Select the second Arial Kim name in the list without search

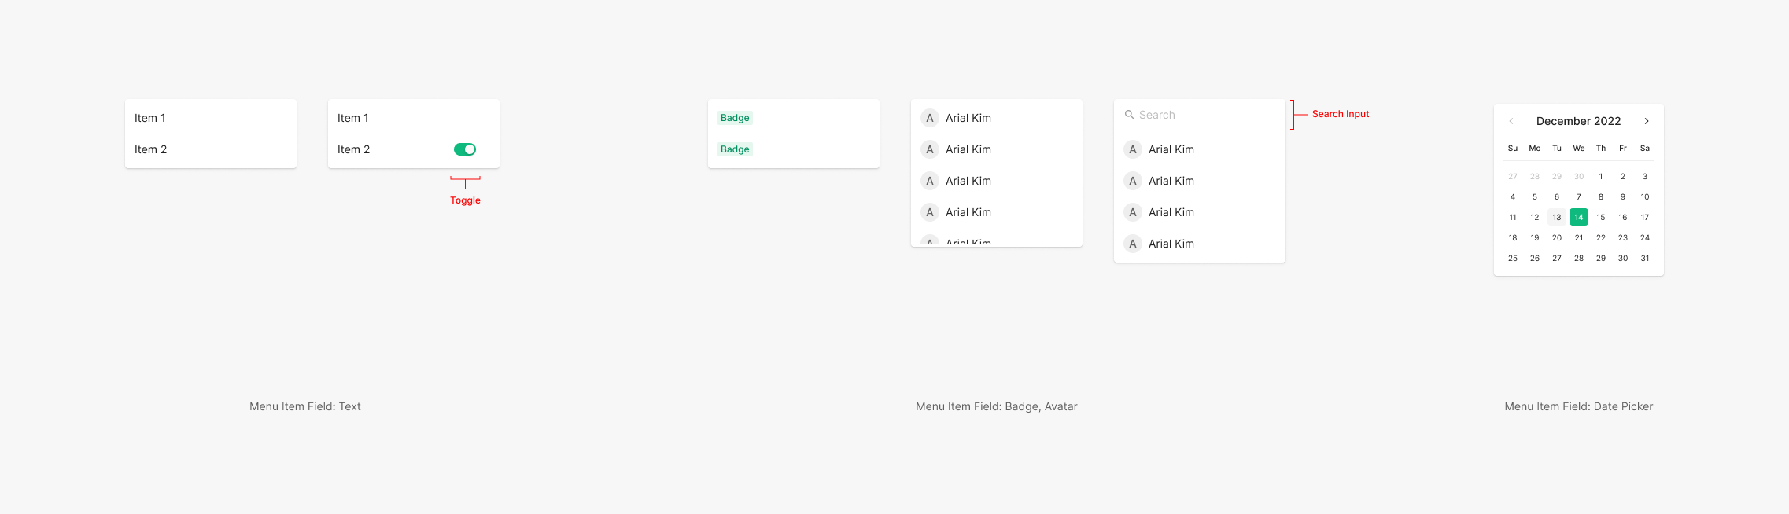968,149
